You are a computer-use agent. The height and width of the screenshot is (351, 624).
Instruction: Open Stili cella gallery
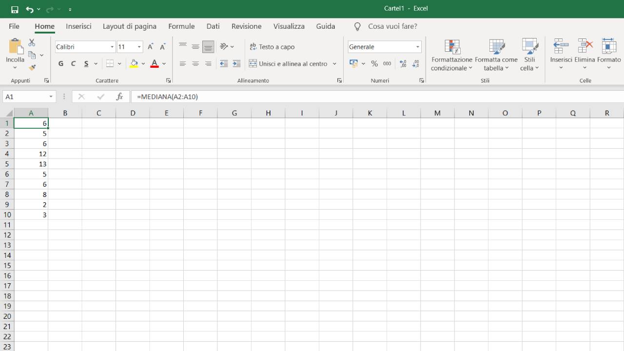tap(529, 55)
